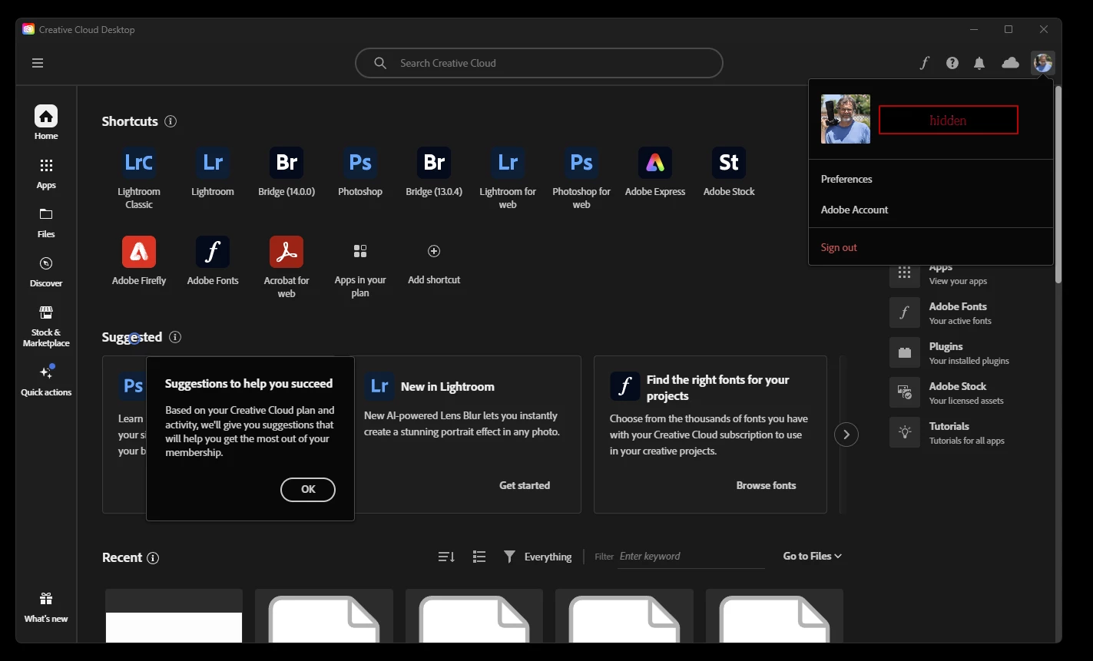Screen dimensions: 1093x661
Task: Open Quick actions in the sidebar
Action: point(46,380)
